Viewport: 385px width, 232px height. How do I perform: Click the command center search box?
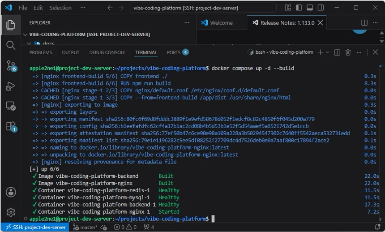[203, 8]
